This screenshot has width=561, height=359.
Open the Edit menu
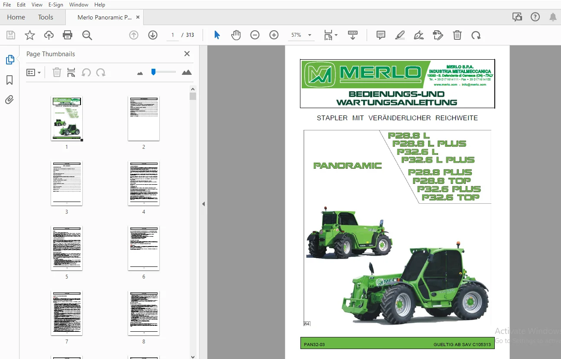pyautogui.click(x=21, y=5)
